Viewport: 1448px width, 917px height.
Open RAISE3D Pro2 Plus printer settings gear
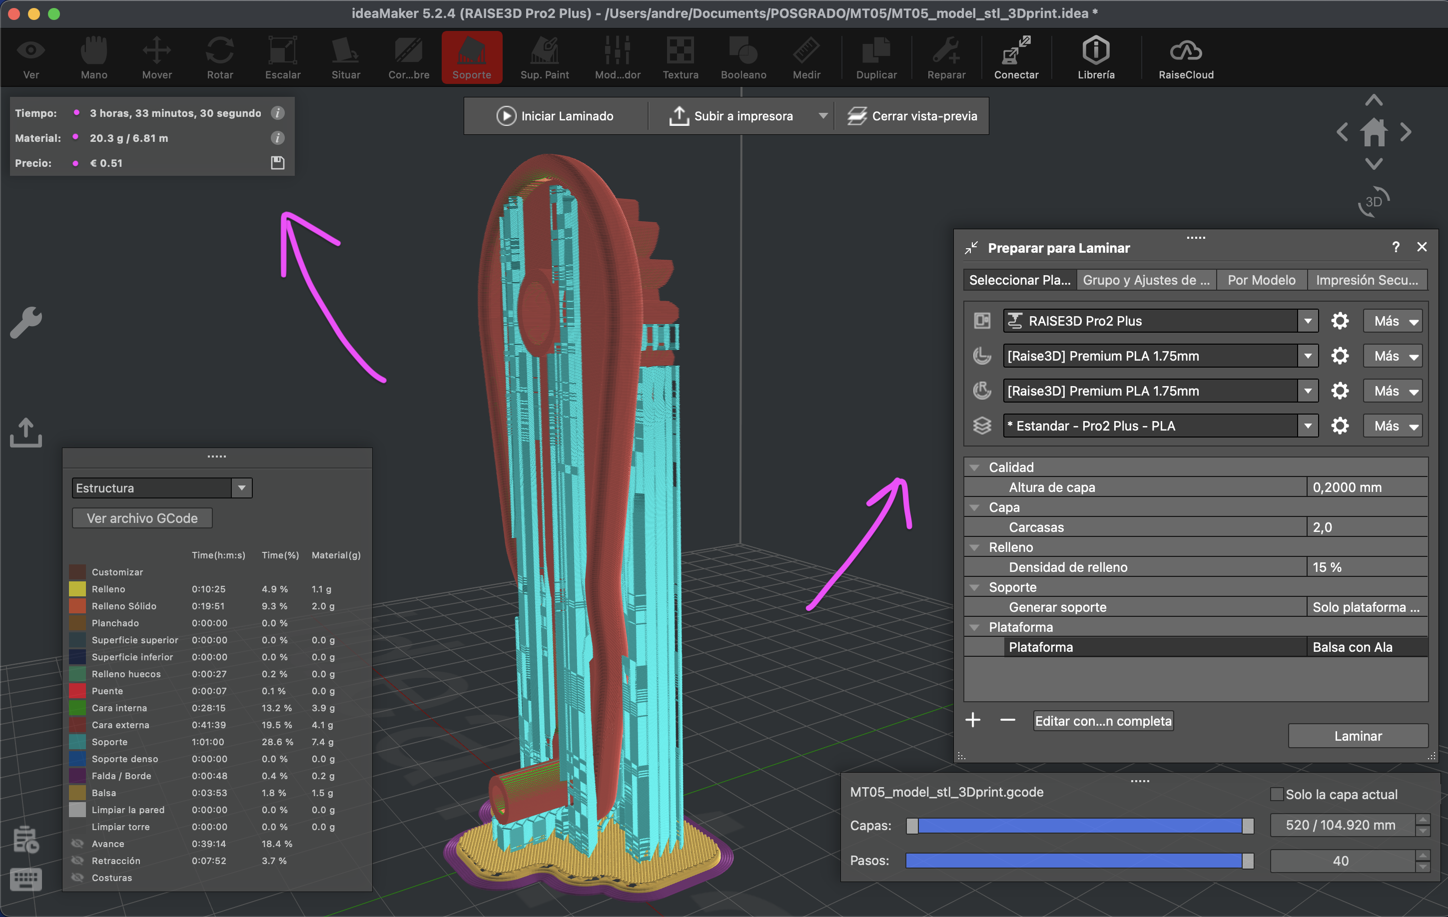pyautogui.click(x=1339, y=321)
